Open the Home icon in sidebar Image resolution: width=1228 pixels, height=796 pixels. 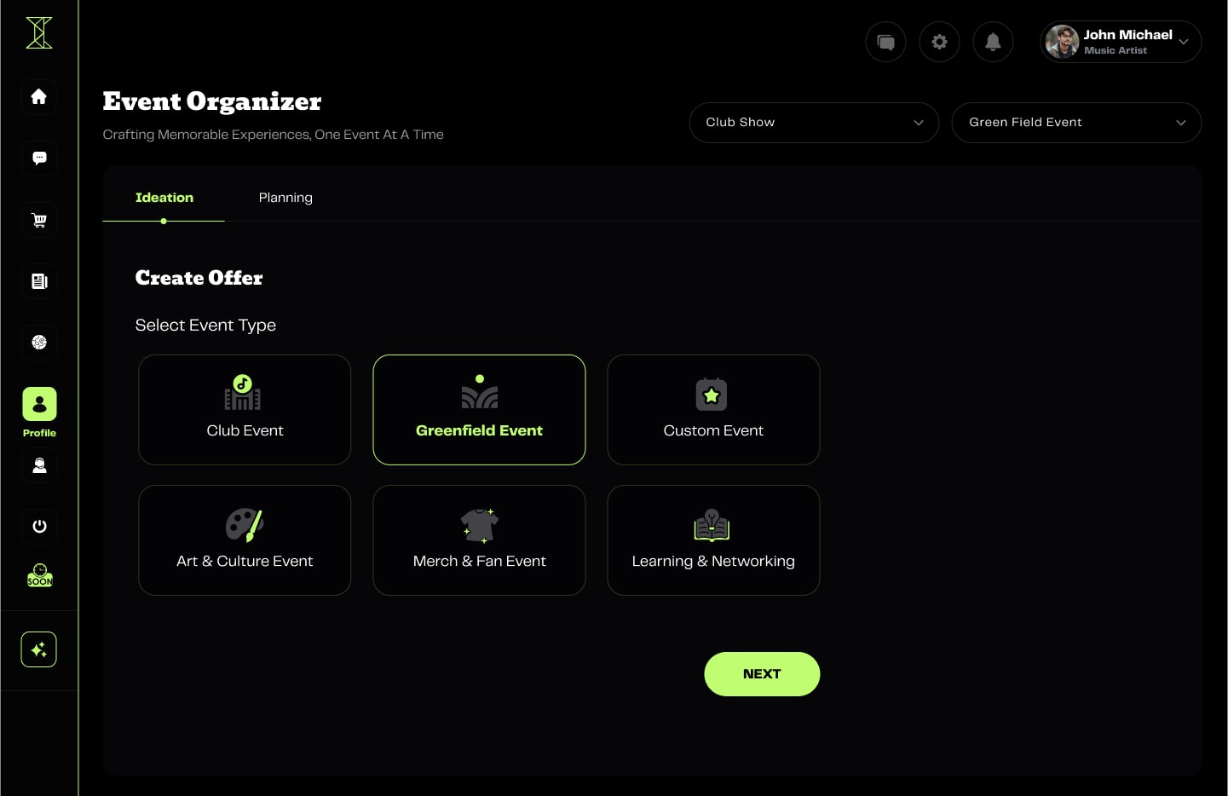pyautogui.click(x=39, y=97)
